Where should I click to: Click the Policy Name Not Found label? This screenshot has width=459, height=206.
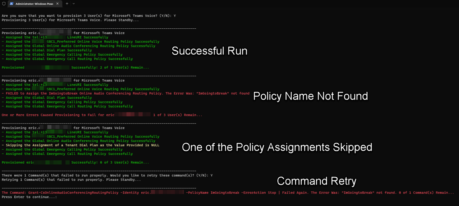pyautogui.click(x=311, y=96)
